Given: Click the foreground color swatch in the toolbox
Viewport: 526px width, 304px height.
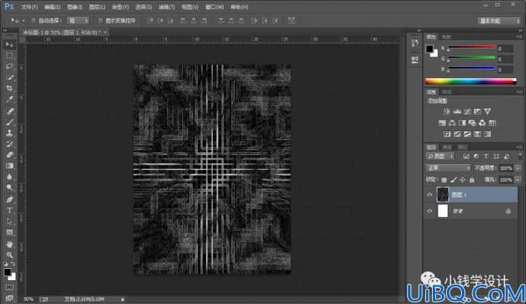Looking at the screenshot, I should (x=7, y=272).
